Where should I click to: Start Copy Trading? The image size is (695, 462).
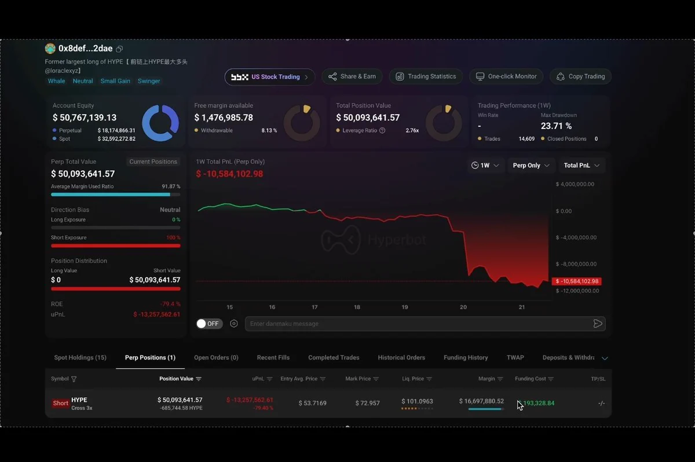click(x=580, y=76)
